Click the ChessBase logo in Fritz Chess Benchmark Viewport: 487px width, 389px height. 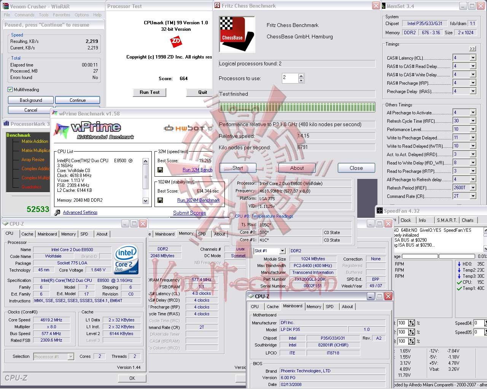tap(237, 34)
